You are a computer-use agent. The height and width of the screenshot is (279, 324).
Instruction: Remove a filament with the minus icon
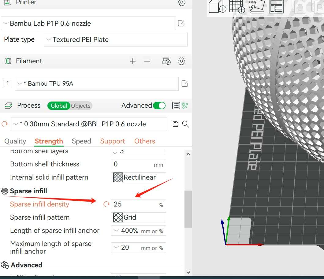tap(147, 61)
